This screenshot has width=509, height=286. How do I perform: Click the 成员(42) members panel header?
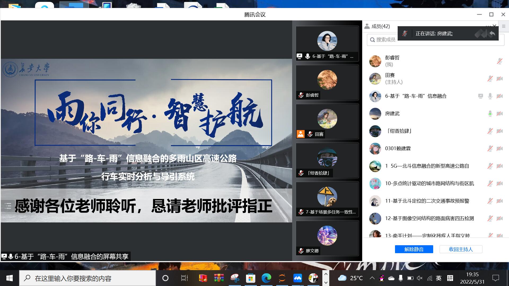[x=380, y=26]
